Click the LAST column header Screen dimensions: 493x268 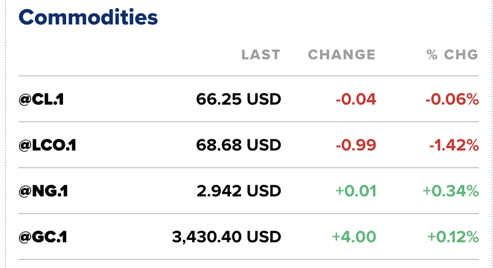click(x=261, y=54)
